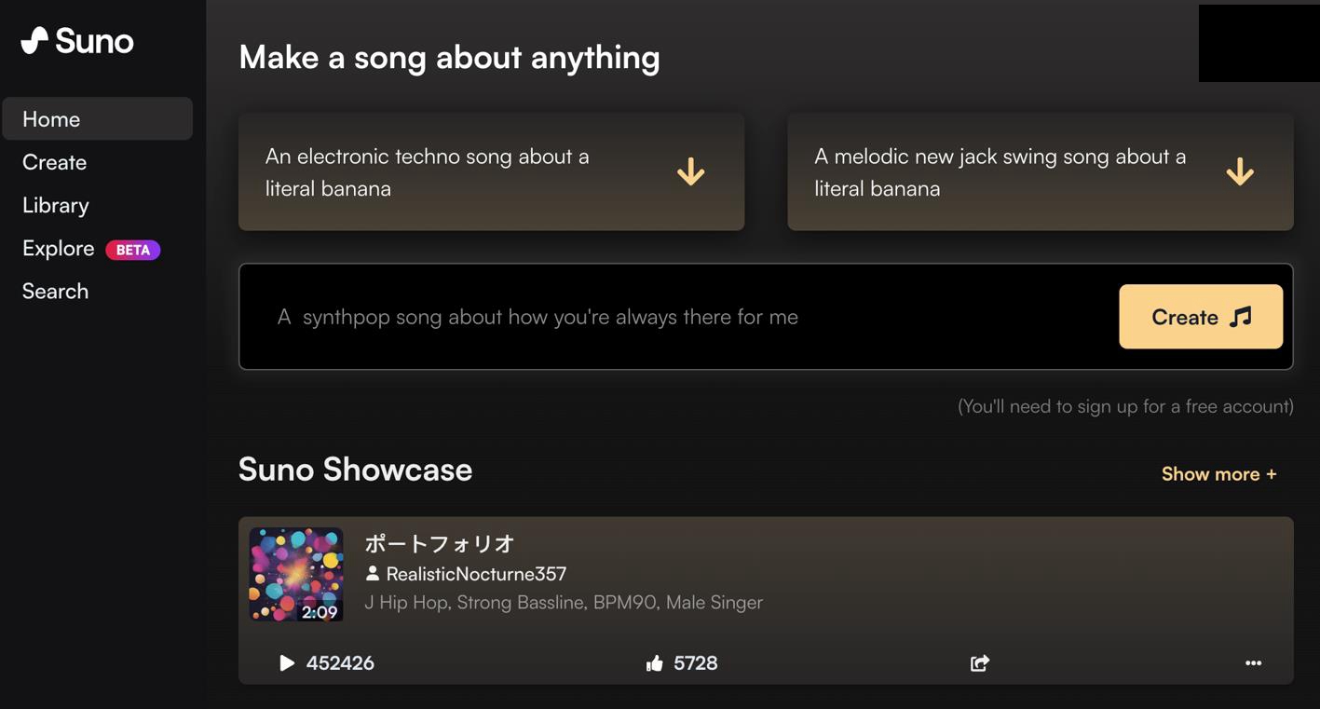Viewport: 1320px width, 709px height.
Task: Navigate to Explore in the sidebar
Action: (59, 249)
